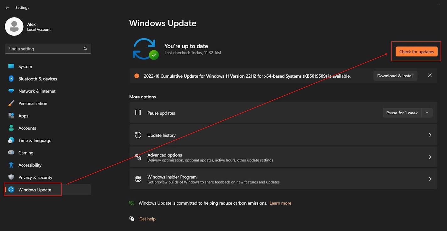Image resolution: width=447 pixels, height=231 pixels.
Task: Click the Apps icon in sidebar
Action: click(x=11, y=116)
